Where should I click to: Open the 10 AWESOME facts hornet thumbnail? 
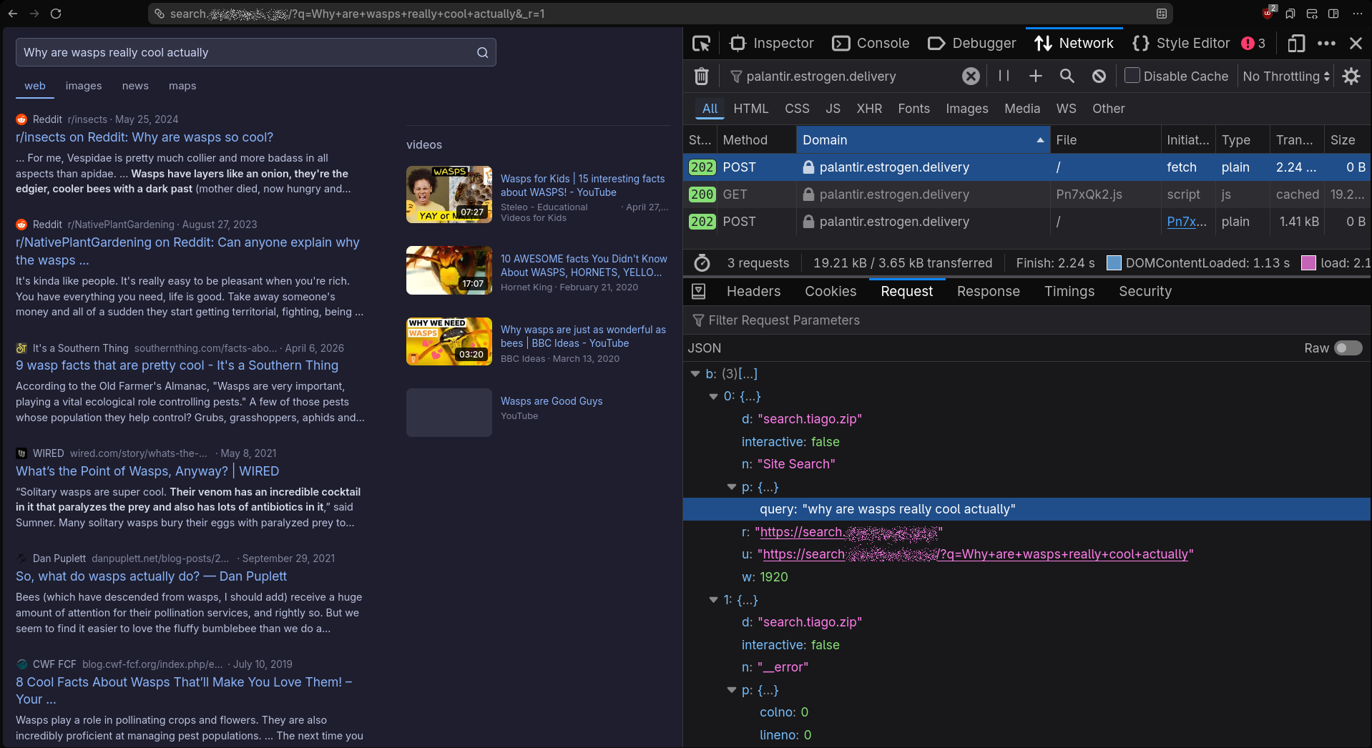click(x=449, y=270)
